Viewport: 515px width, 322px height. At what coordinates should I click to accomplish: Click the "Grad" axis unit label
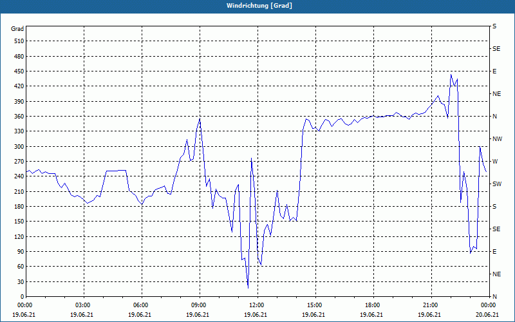17,29
